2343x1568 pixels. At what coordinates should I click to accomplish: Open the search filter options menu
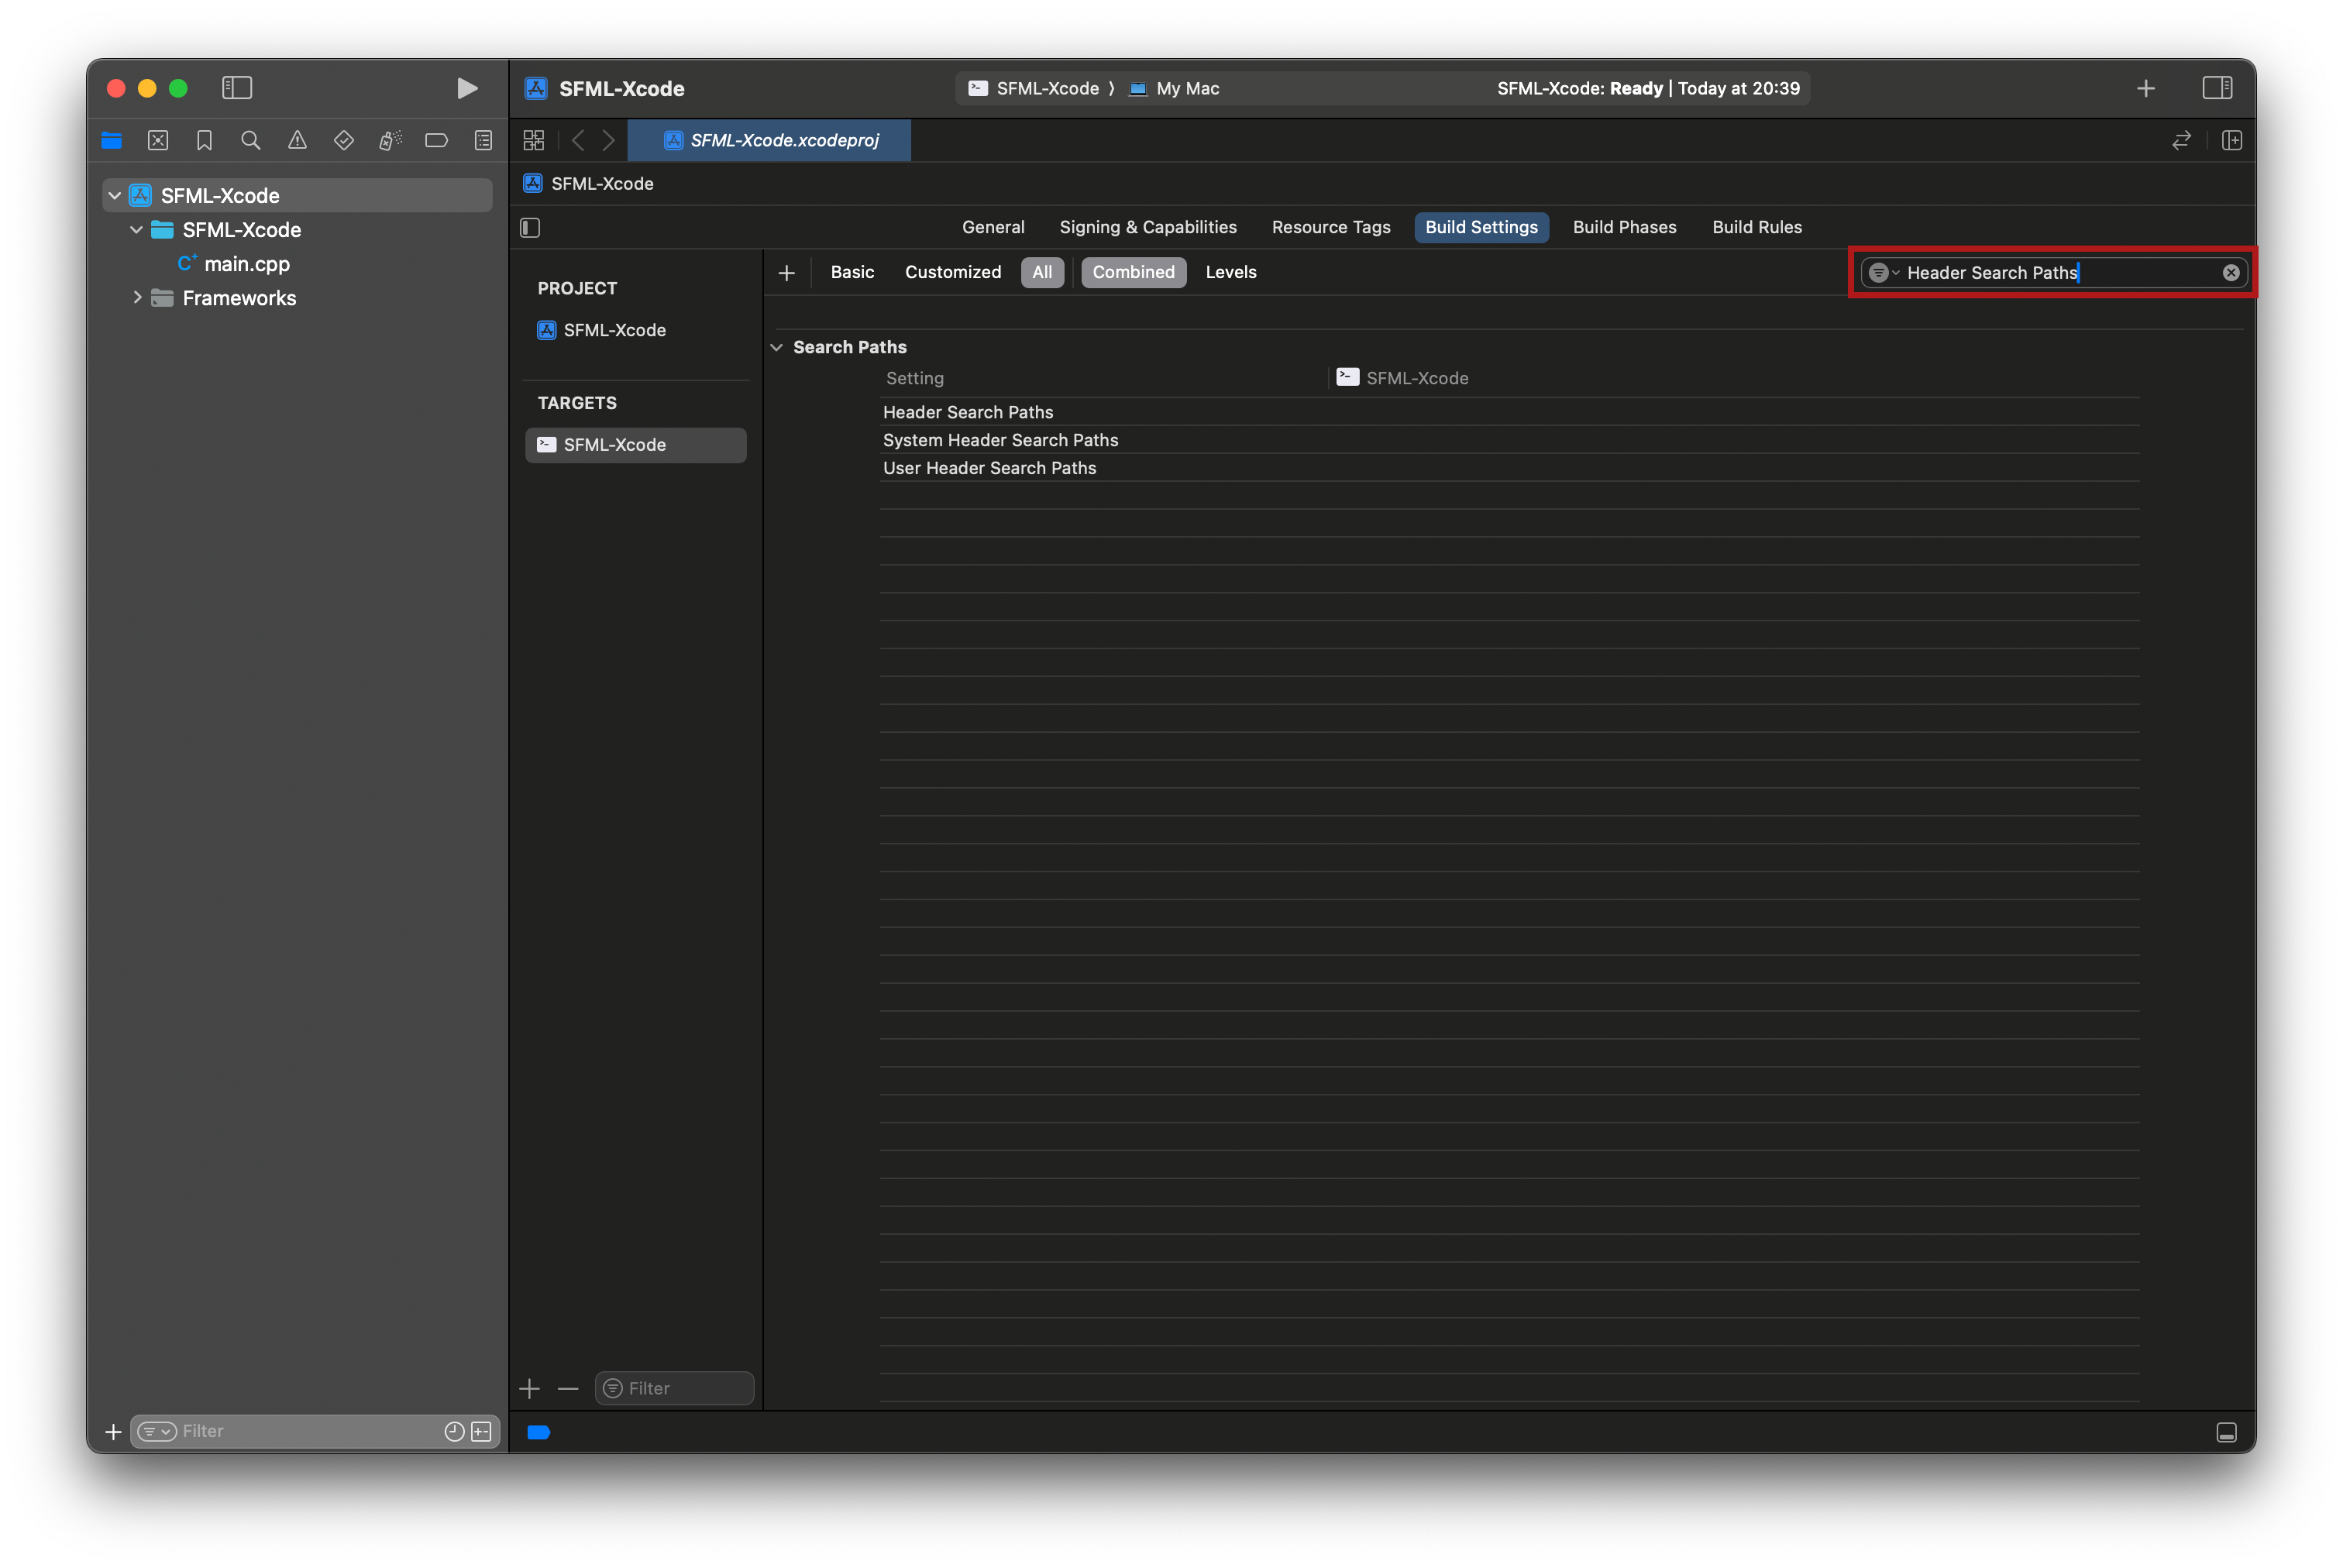(1883, 273)
